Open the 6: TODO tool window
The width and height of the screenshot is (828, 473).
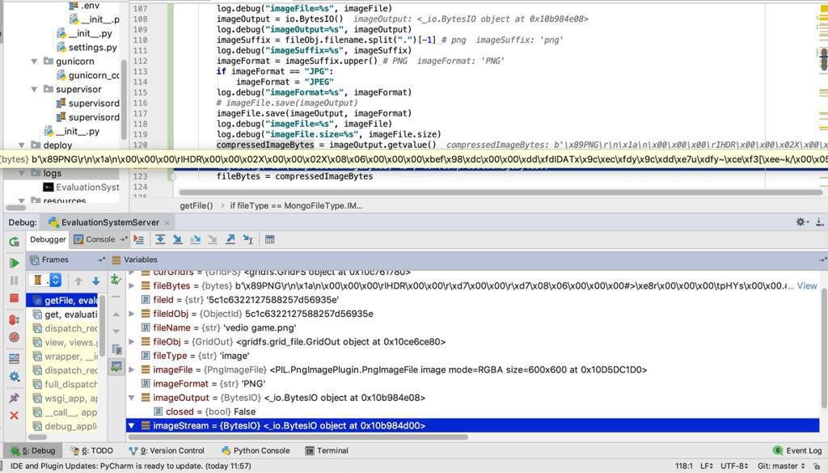coord(92,450)
